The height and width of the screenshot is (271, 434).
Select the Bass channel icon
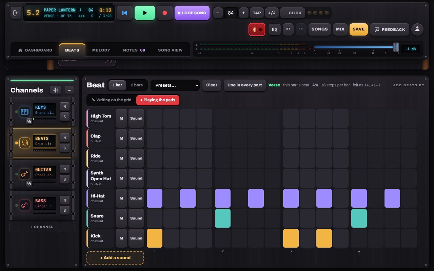pos(24,205)
